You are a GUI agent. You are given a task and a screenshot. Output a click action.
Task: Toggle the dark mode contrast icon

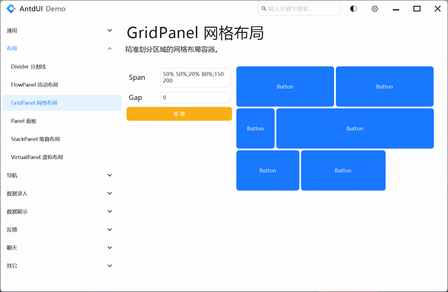[x=353, y=9]
